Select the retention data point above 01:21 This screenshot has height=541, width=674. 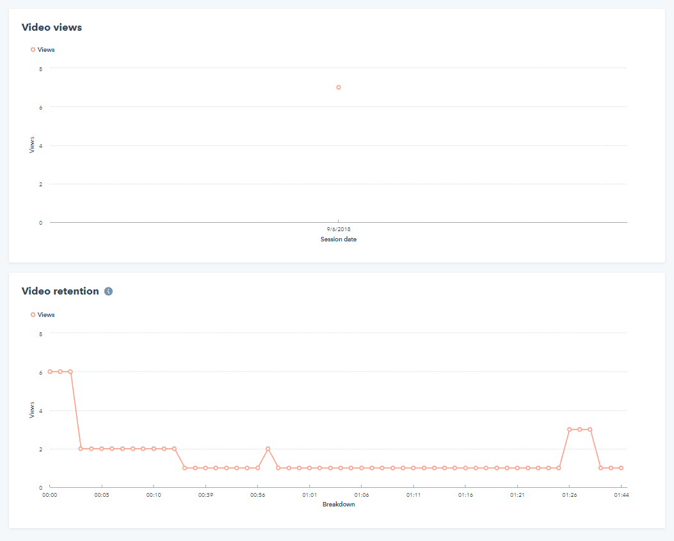point(517,468)
